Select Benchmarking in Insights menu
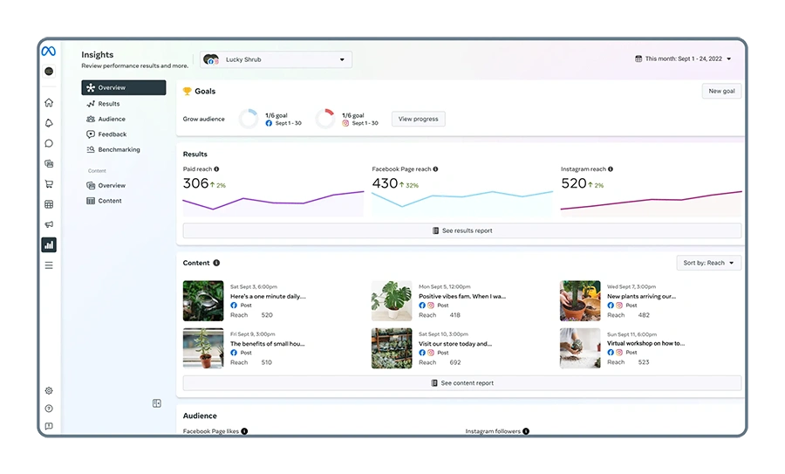 119,149
